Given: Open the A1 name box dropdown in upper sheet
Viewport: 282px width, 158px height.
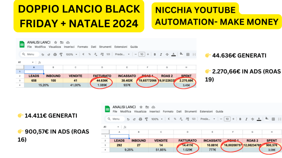Looking at the screenshot, I should point(33,62).
